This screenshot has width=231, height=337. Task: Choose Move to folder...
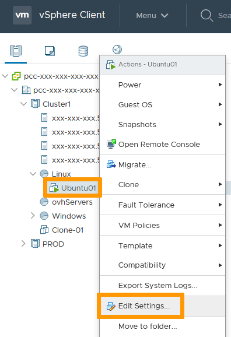[x=162, y=327]
